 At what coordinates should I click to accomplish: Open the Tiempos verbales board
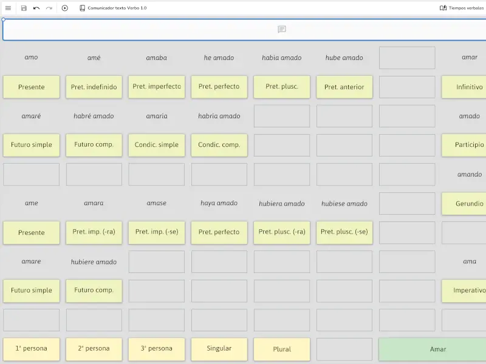pyautogui.click(x=462, y=8)
